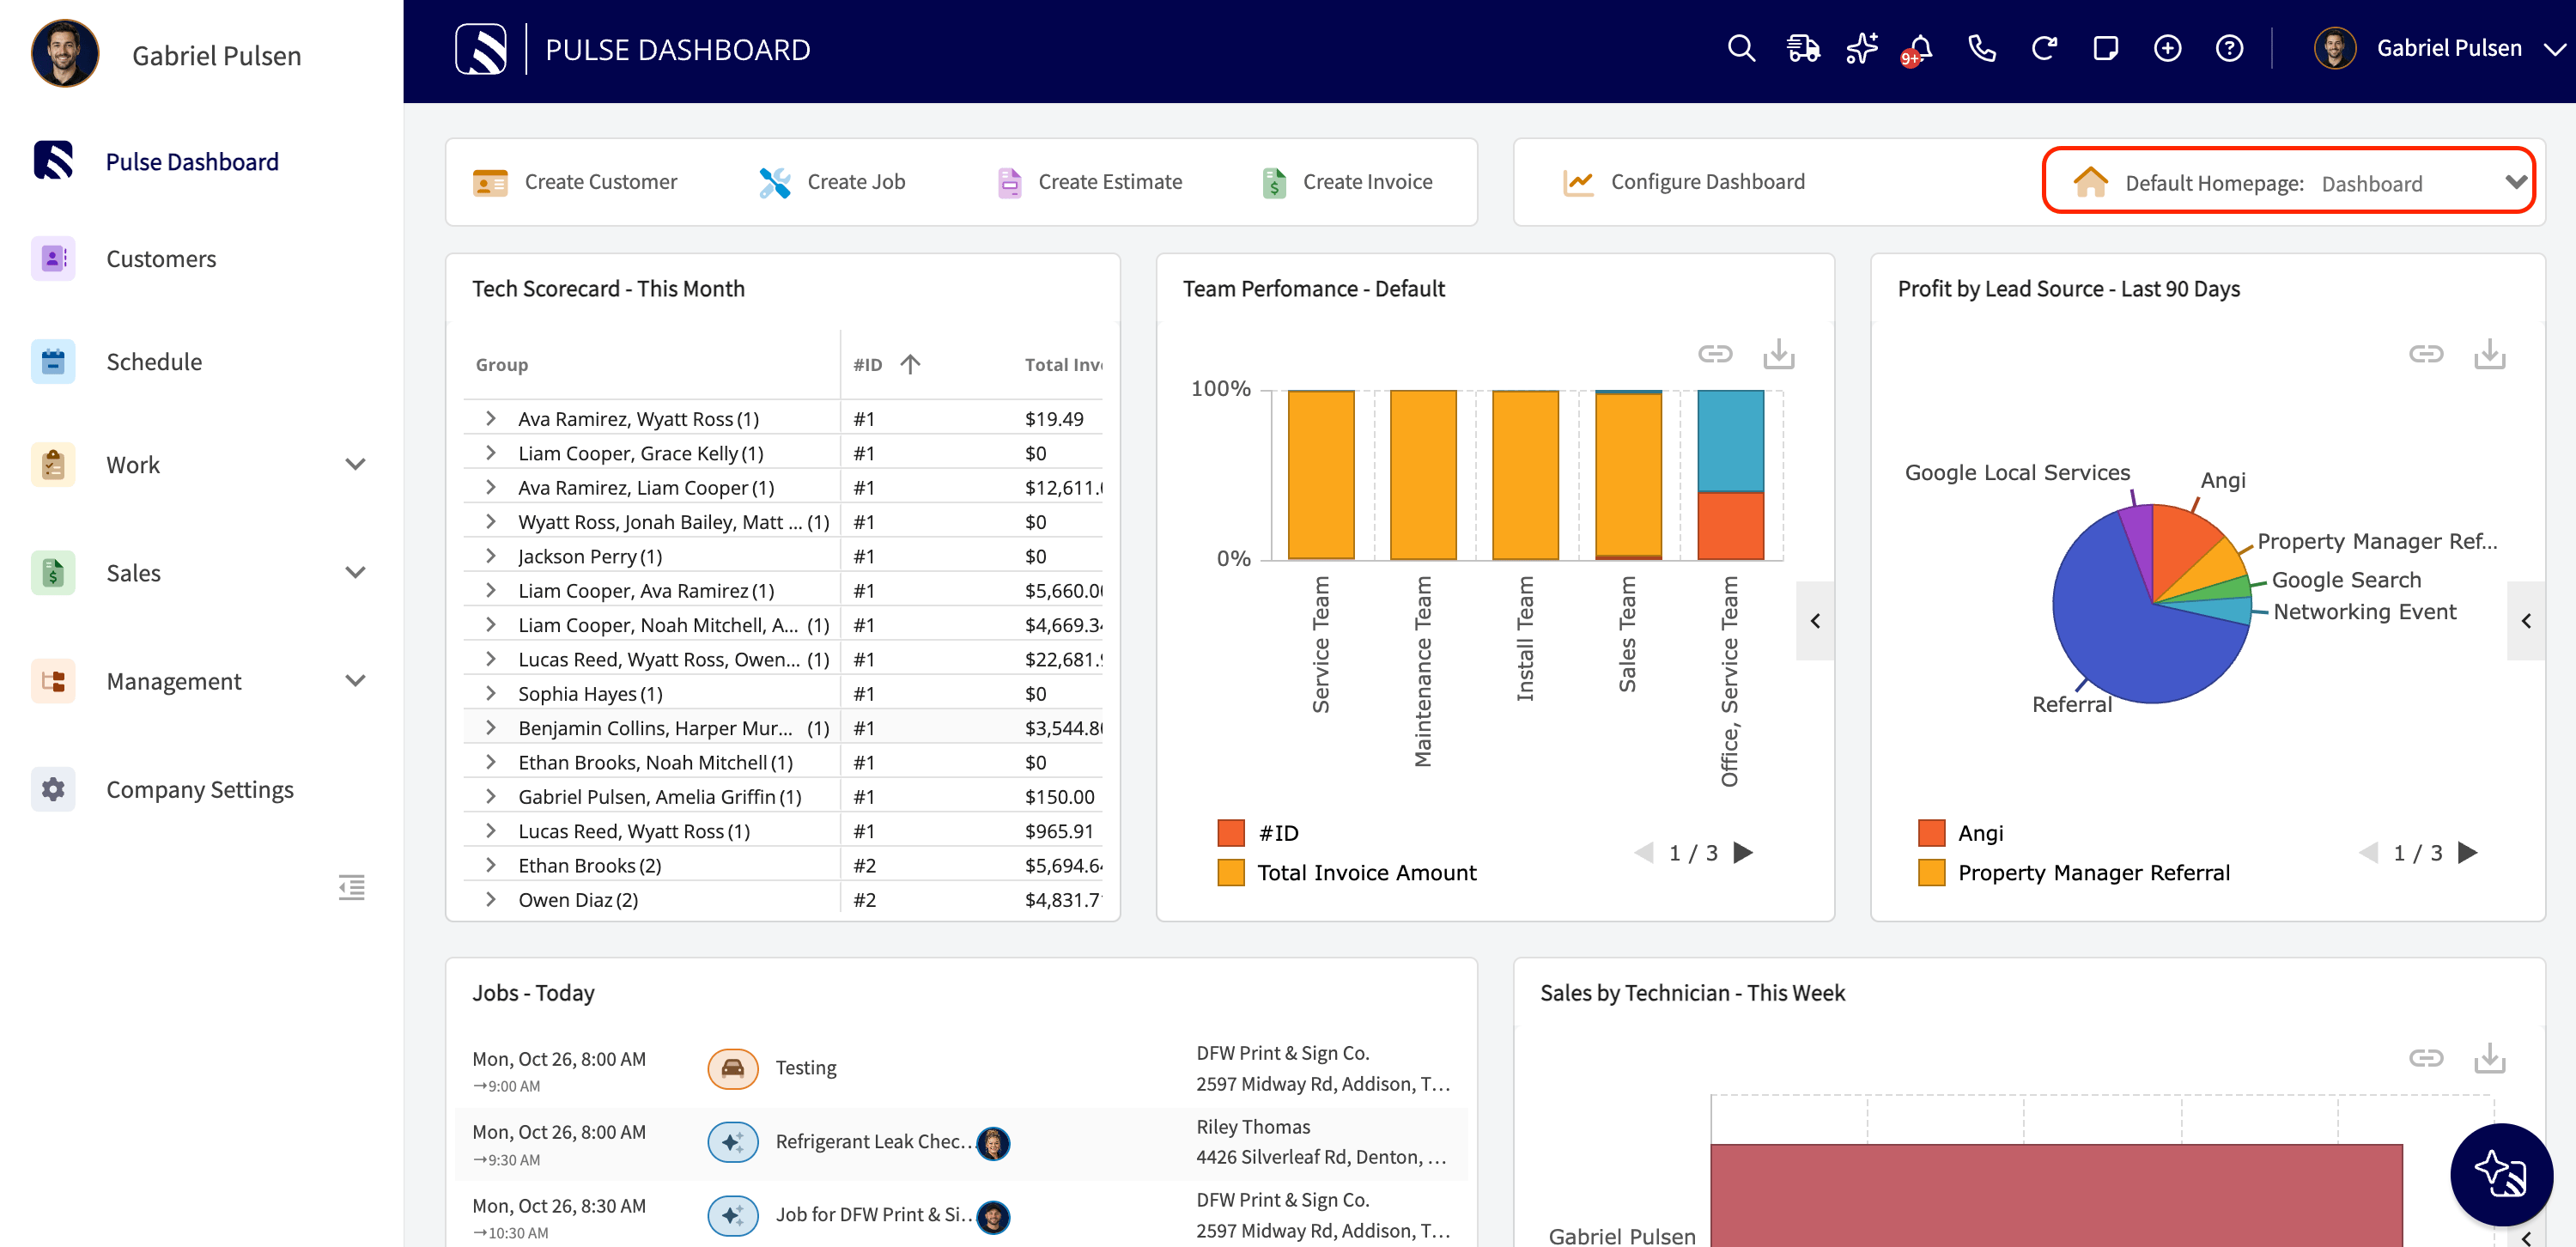Open Pulse Dashboard in sidebar
The image size is (2576, 1247).
point(192,161)
